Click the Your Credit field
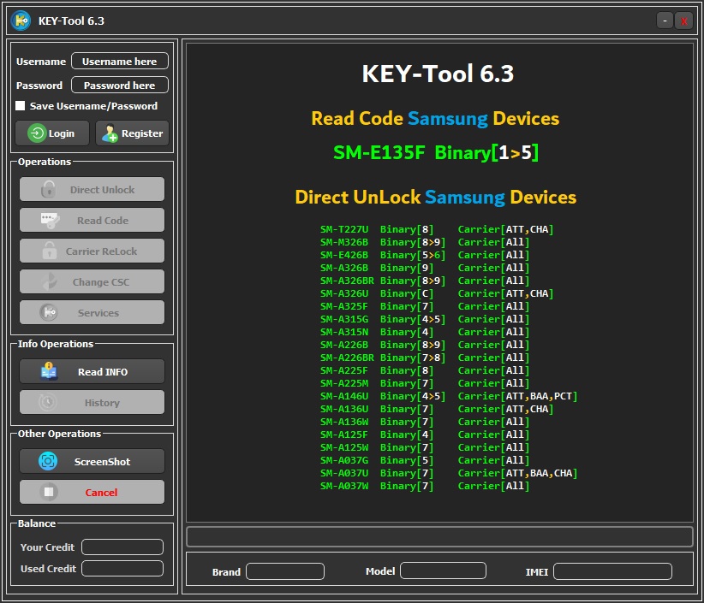 pos(122,547)
